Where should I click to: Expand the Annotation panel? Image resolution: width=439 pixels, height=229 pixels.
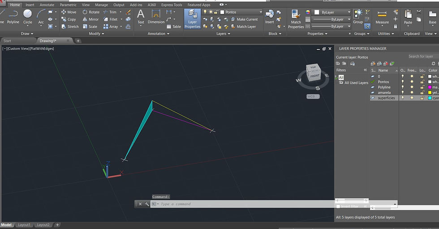159,33
